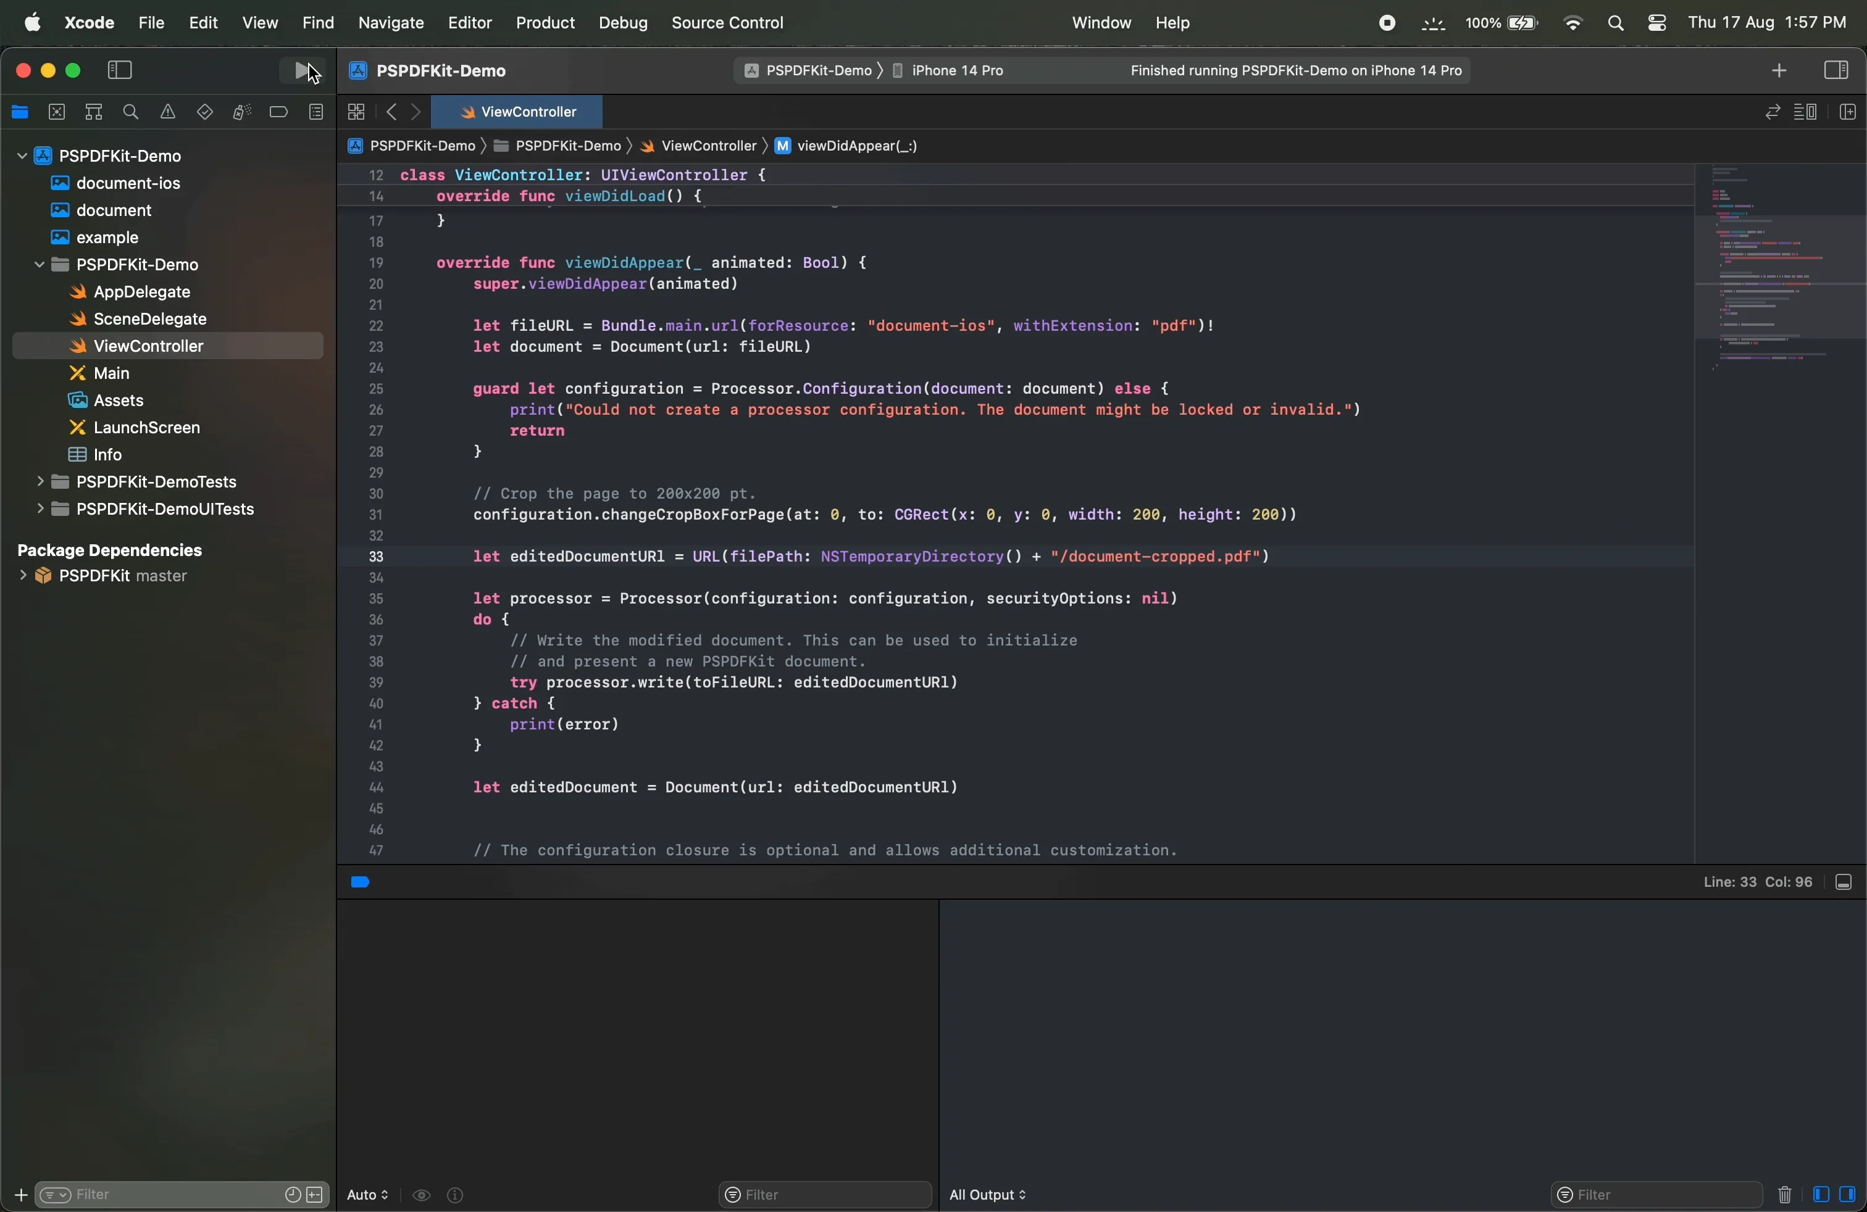Image resolution: width=1867 pixels, height=1212 pixels.
Task: Open related items grid icon
Action: (x=356, y=112)
